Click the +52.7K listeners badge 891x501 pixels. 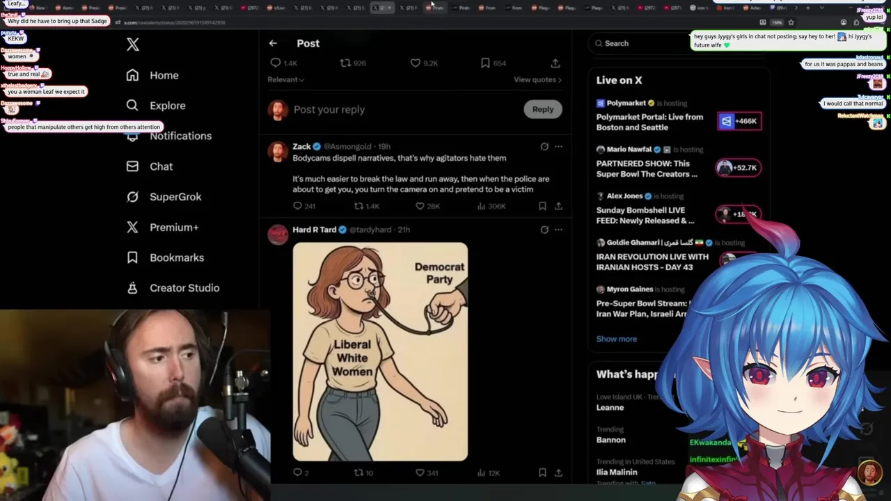738,168
